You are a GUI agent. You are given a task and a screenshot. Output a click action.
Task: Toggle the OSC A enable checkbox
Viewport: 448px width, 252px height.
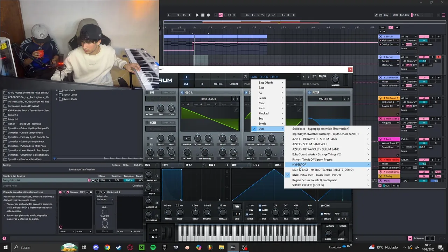point(182,92)
